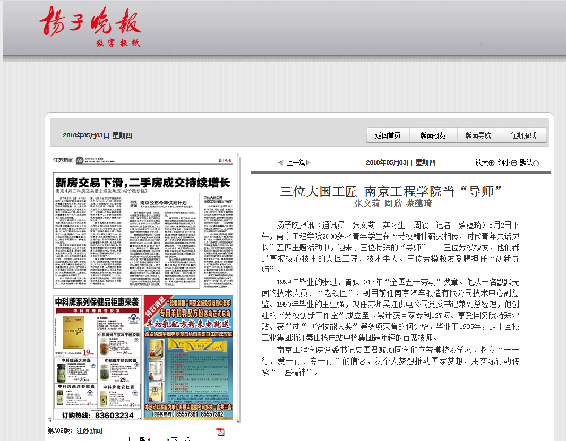Viewport: 566px width, 441px height.
Task: Click the 扬子晚报 red logo
Action: pyautogui.click(x=90, y=23)
